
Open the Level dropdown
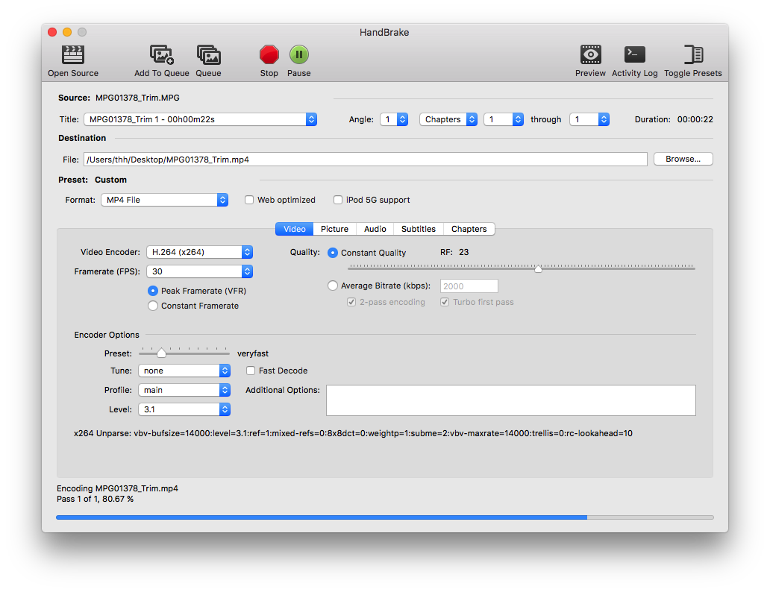click(x=184, y=409)
